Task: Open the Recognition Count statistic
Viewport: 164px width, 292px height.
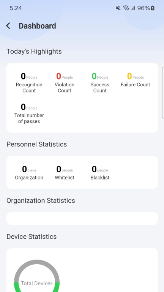Action: pyautogui.click(x=29, y=83)
